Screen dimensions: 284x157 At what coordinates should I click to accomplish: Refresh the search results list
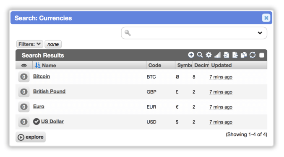coord(253,55)
